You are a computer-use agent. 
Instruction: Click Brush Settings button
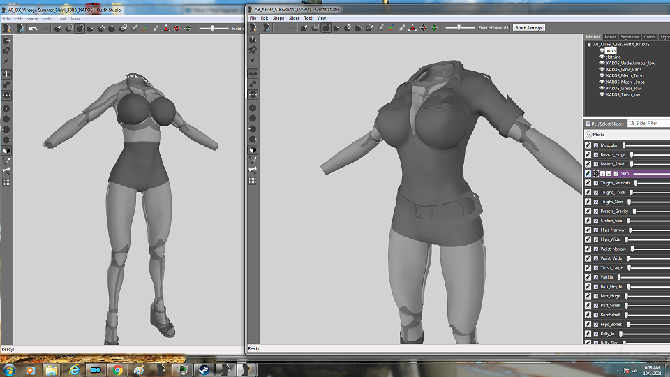pyautogui.click(x=528, y=28)
